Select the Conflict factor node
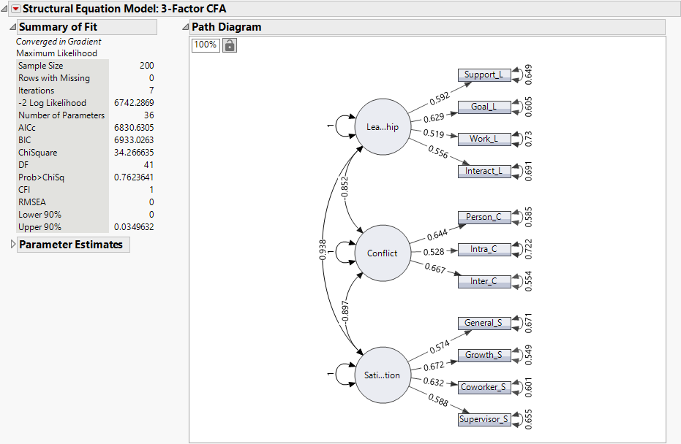The width and height of the screenshot is (681, 444). tap(382, 253)
